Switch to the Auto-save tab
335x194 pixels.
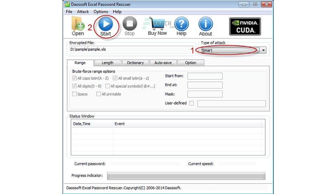(x=163, y=63)
